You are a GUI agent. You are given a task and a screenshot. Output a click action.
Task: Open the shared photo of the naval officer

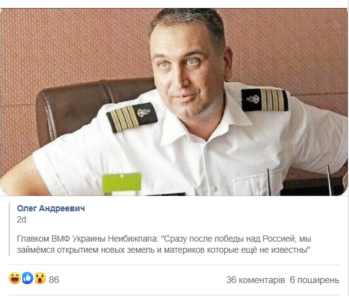click(174, 102)
